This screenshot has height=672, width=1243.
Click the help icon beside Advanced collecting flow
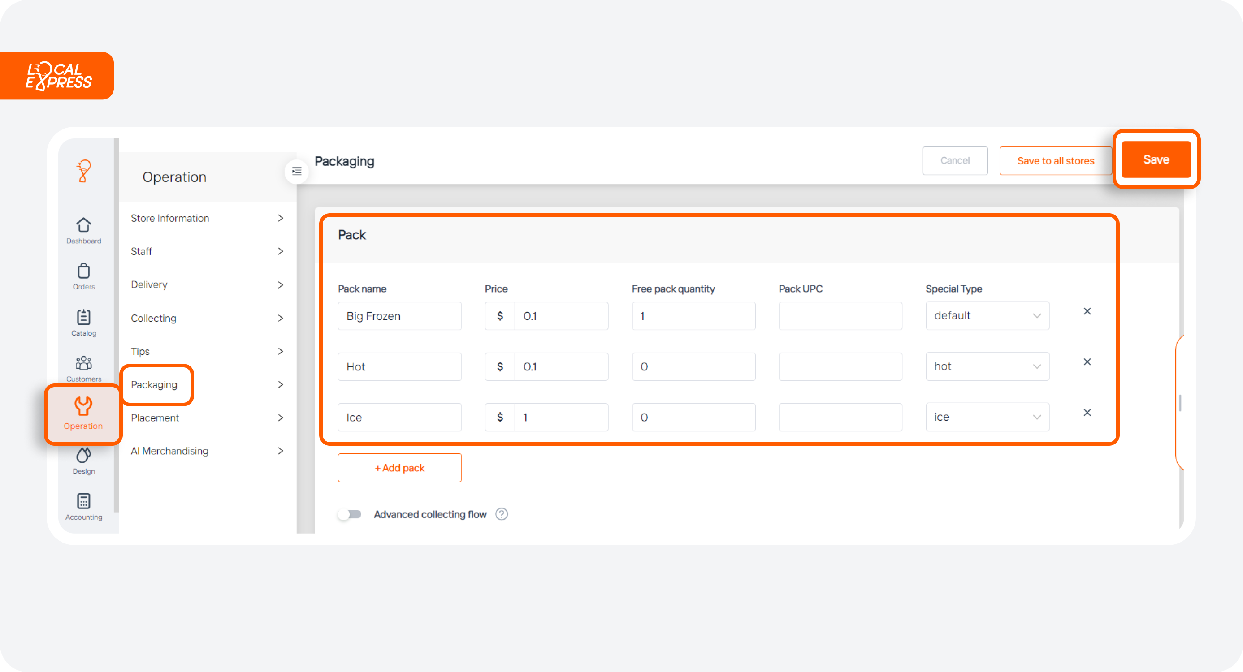pyautogui.click(x=501, y=514)
